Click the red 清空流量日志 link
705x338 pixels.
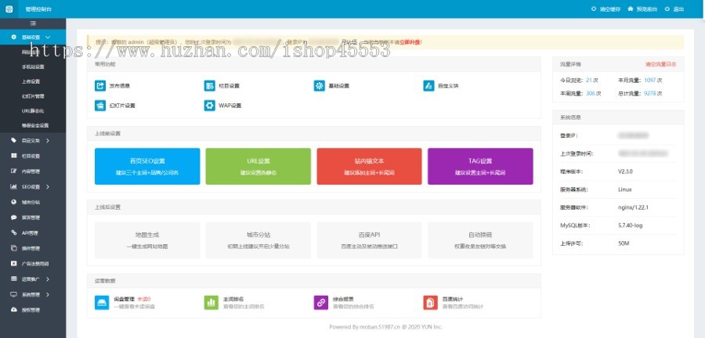tap(660, 64)
